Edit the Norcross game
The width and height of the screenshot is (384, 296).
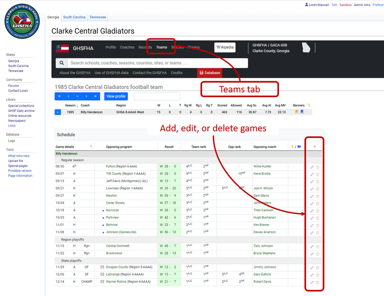pyautogui.click(x=312, y=211)
